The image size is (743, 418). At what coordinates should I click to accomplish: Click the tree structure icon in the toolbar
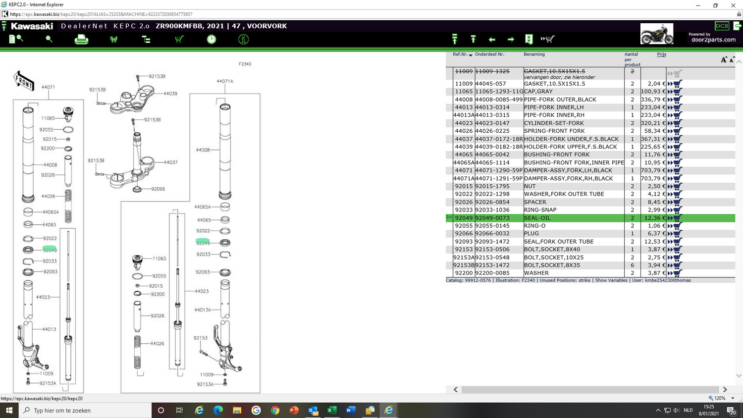point(146,39)
